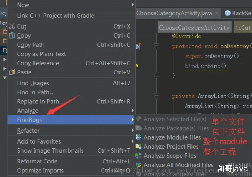The width and height of the screenshot is (252, 177).
Task: Collapse the onDestroy method fold marker
Action: click(156, 46)
